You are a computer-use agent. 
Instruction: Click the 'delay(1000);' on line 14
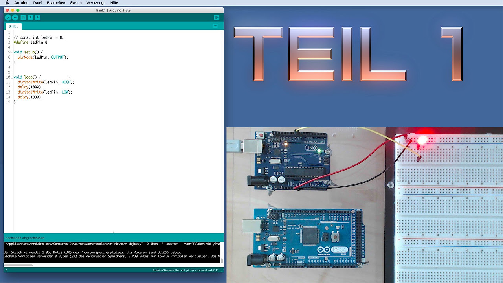(x=30, y=97)
